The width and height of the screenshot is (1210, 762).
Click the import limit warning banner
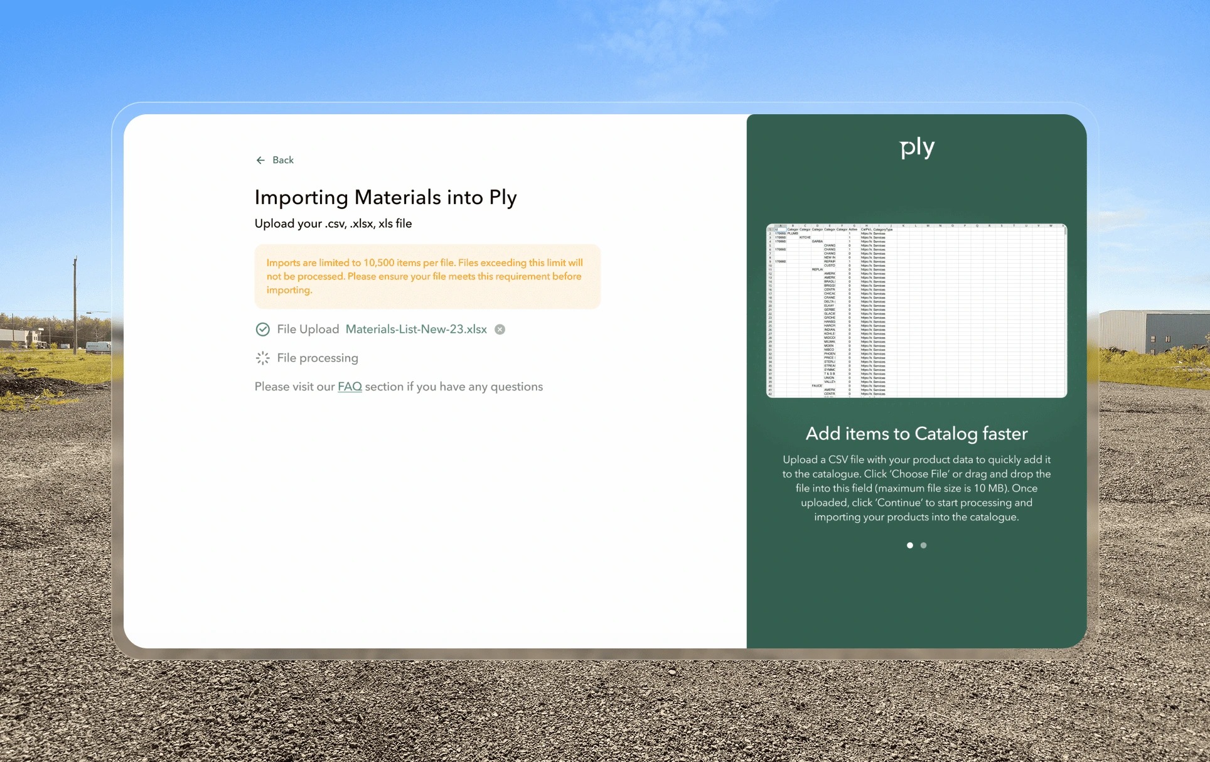point(427,276)
